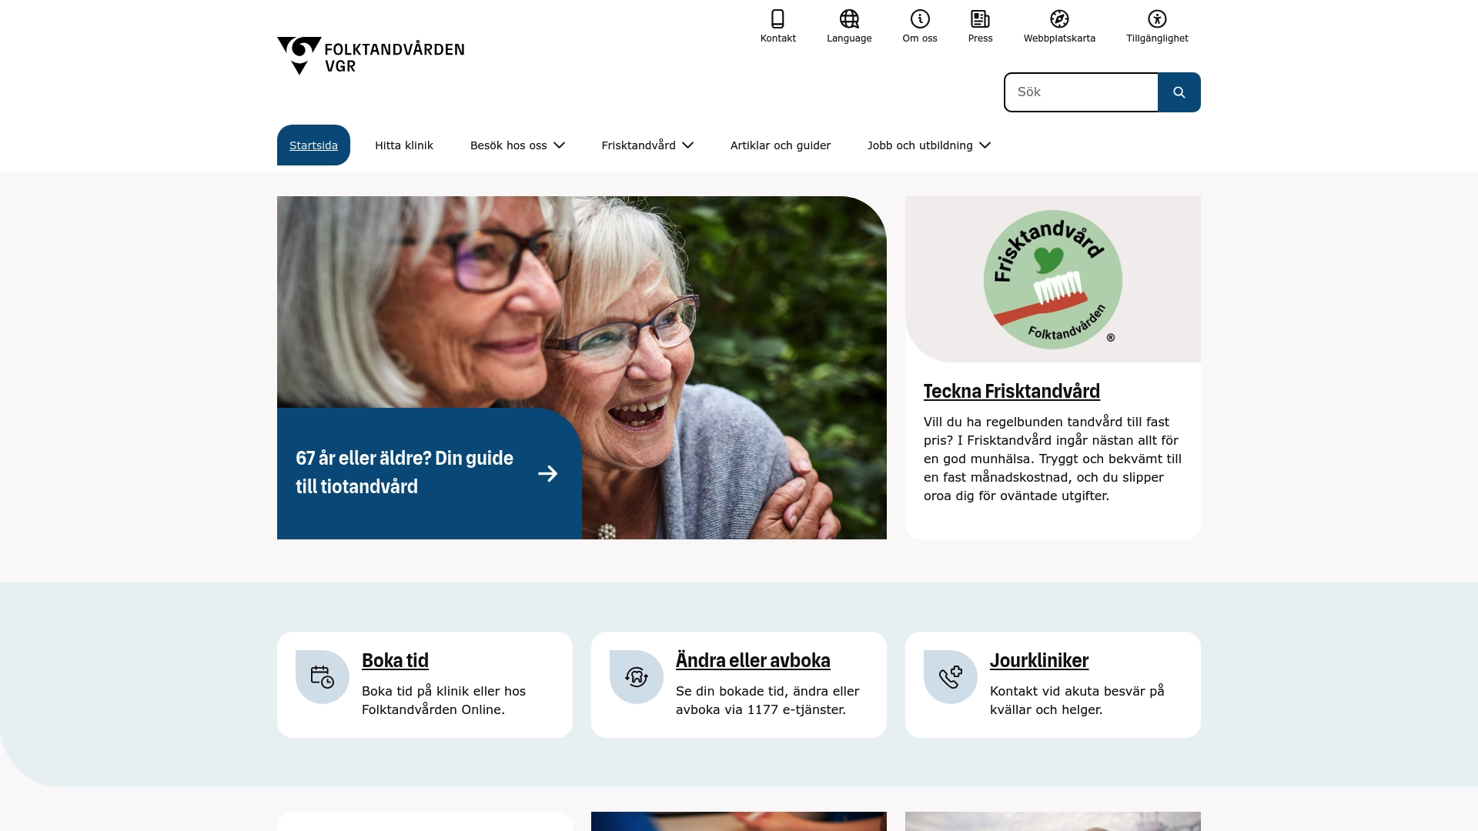Open the Tillgänglighet accessibility icon
This screenshot has width=1478, height=831.
[x=1156, y=18]
